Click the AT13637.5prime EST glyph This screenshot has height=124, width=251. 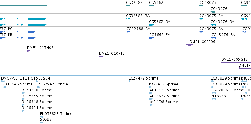[x=151, y=99]
